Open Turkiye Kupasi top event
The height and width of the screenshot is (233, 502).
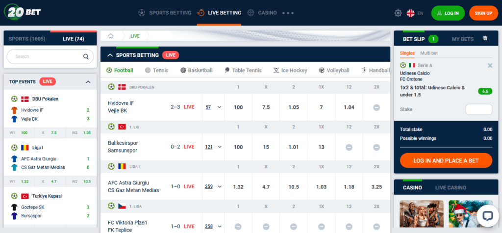coord(47,196)
